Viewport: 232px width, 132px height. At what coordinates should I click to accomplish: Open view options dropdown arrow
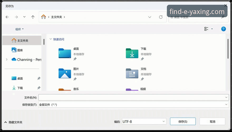tap(212, 29)
